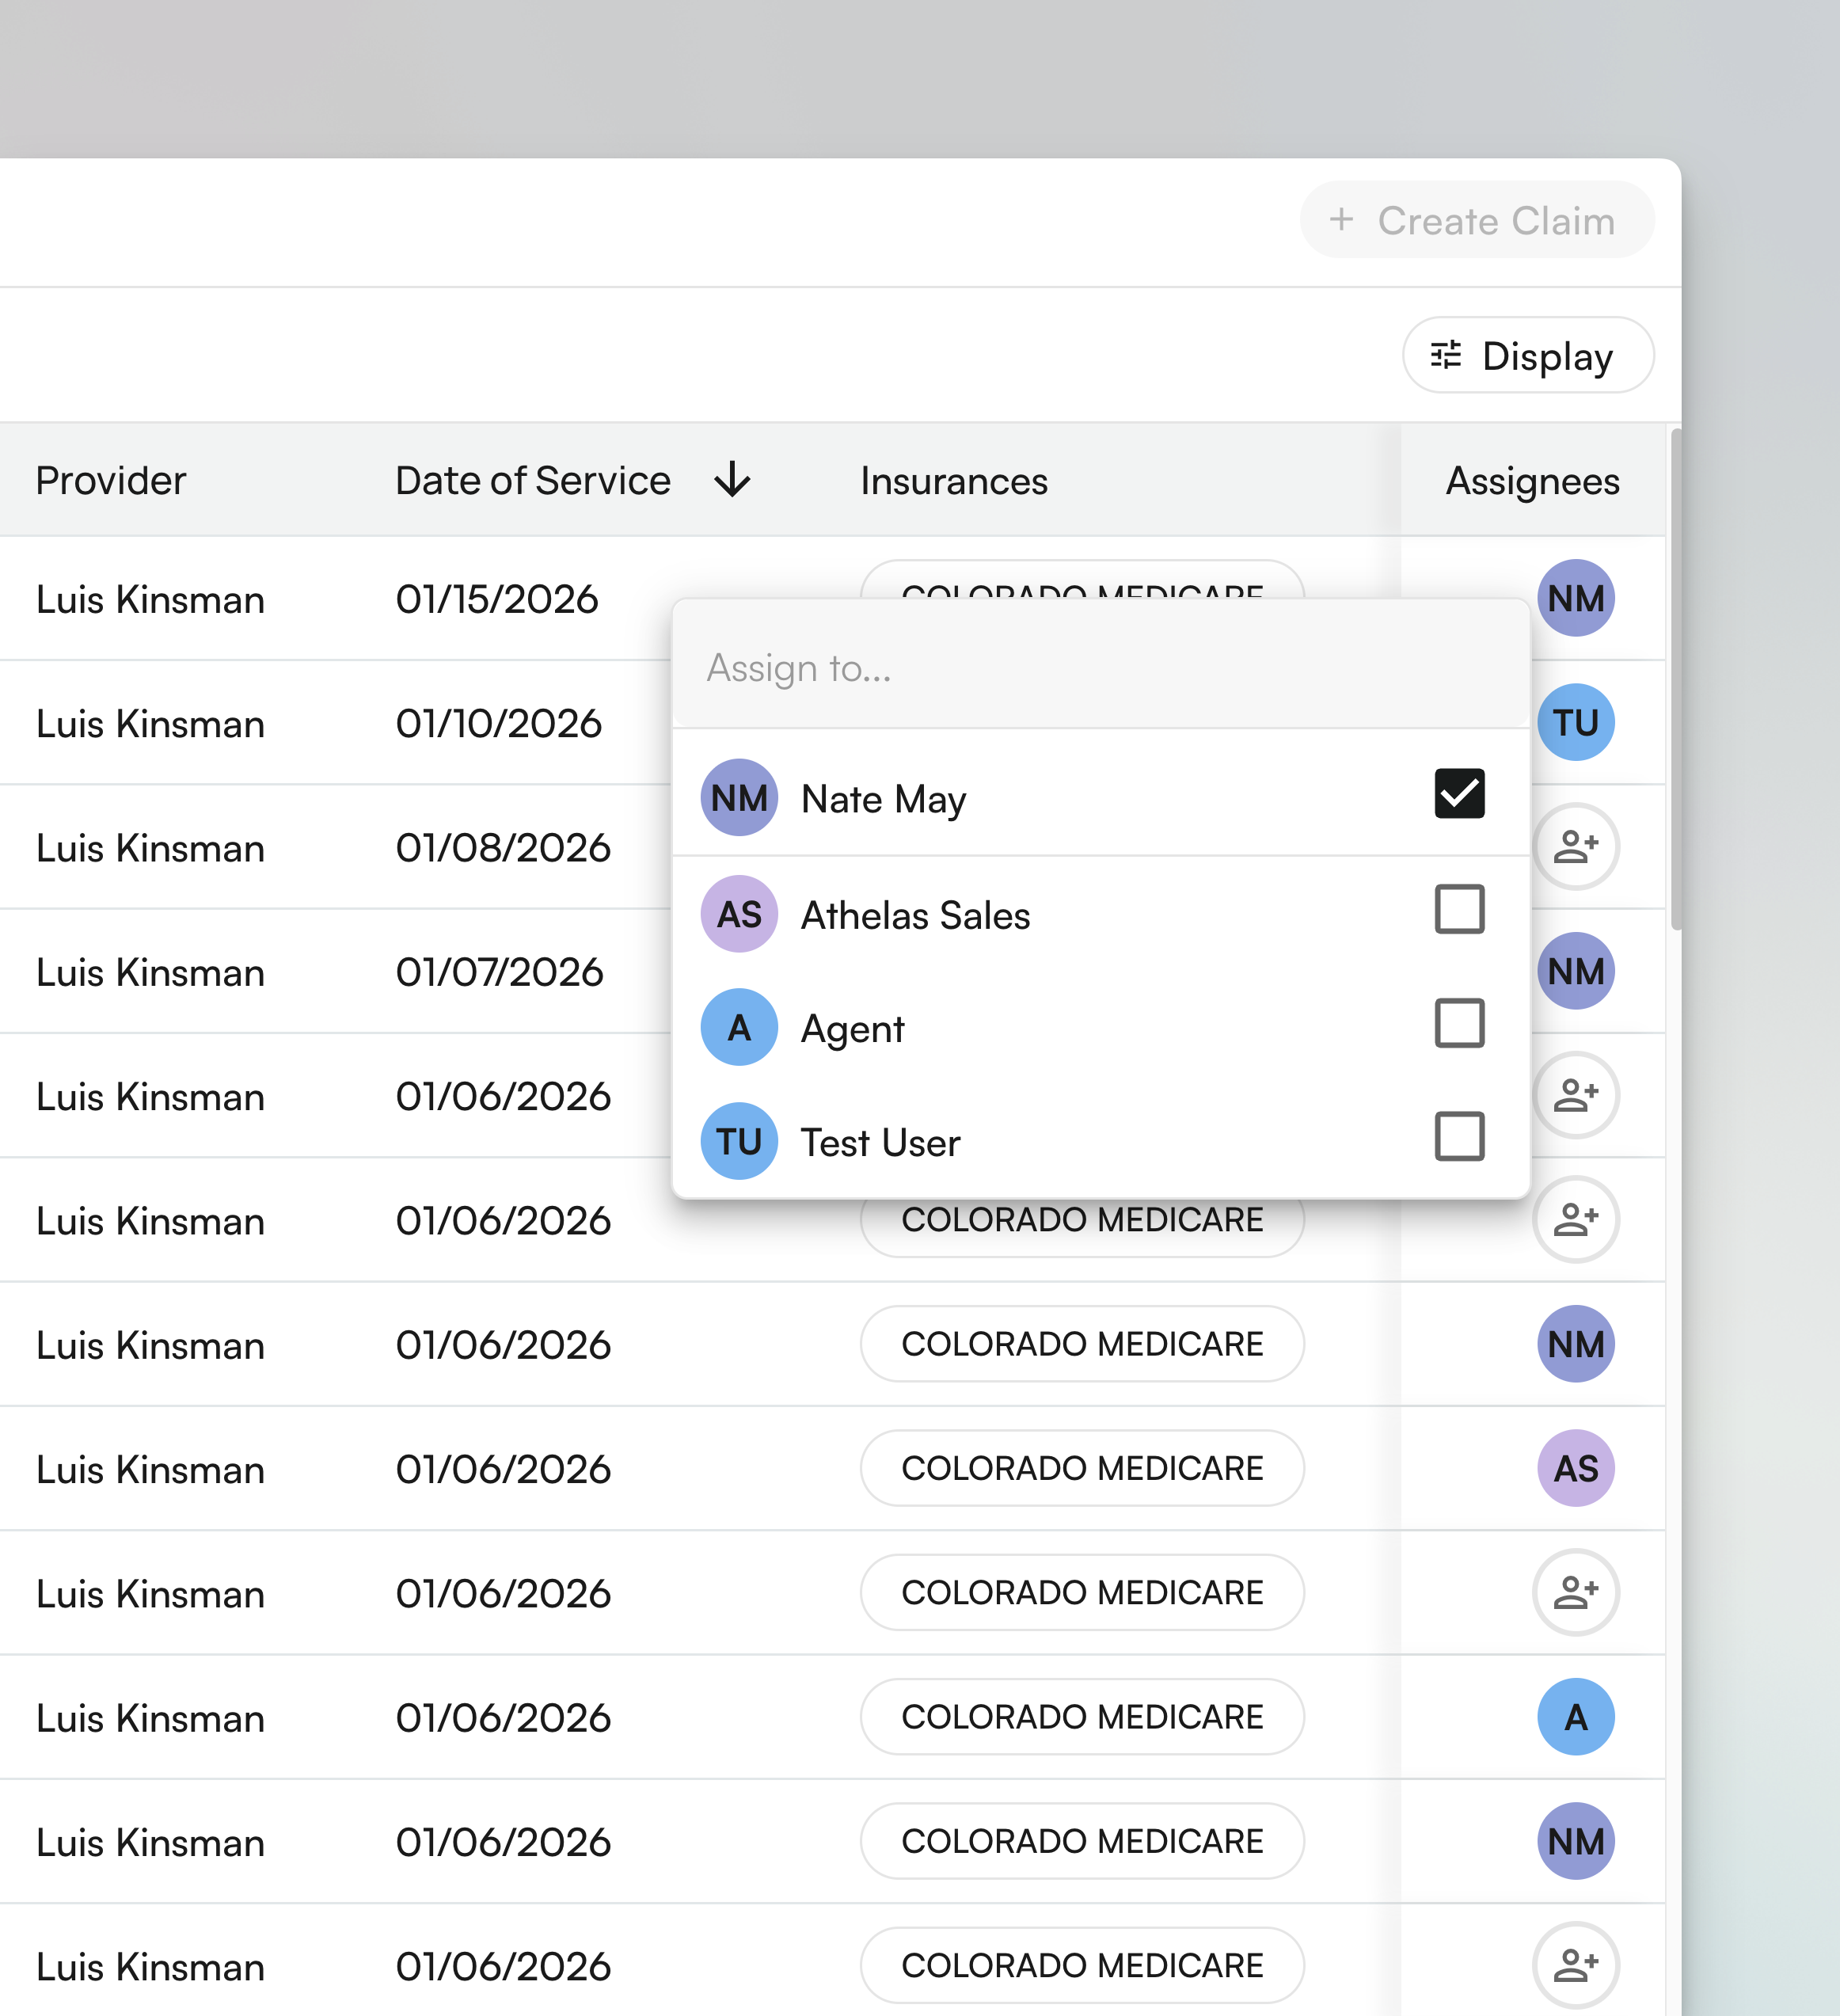
Task: Click the add-assignee icon in the last row
Action: pyautogui.click(x=1575, y=1965)
